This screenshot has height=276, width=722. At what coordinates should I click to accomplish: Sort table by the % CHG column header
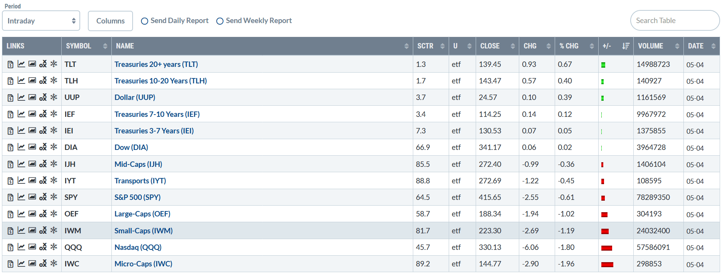click(576, 46)
